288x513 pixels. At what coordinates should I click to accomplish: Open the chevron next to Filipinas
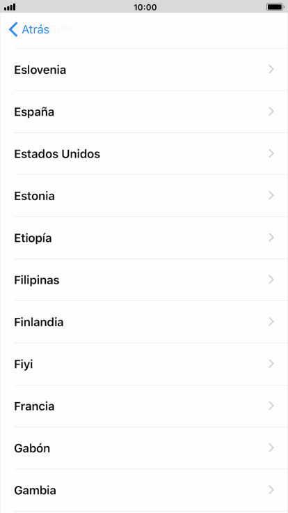271,280
